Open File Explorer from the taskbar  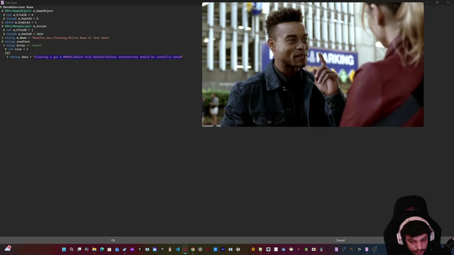coord(94,249)
